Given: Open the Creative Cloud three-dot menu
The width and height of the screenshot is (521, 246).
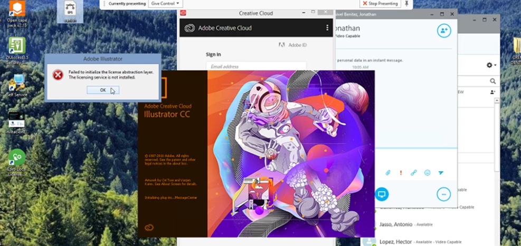Looking at the screenshot, I should coord(327,28).
